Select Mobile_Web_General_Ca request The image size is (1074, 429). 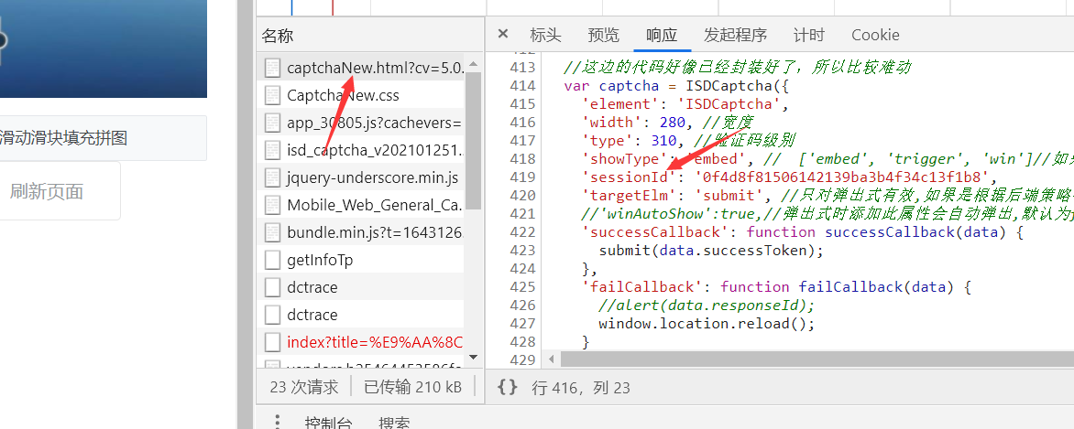pyautogui.click(x=361, y=205)
